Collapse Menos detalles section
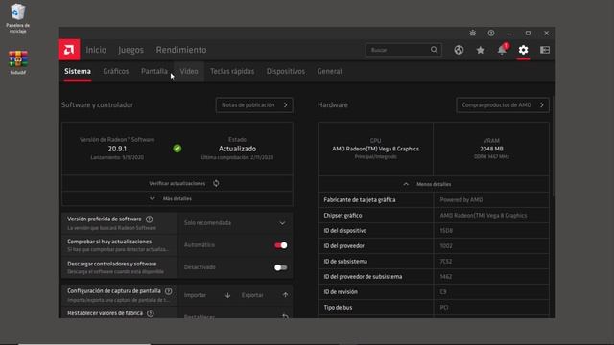 434,184
